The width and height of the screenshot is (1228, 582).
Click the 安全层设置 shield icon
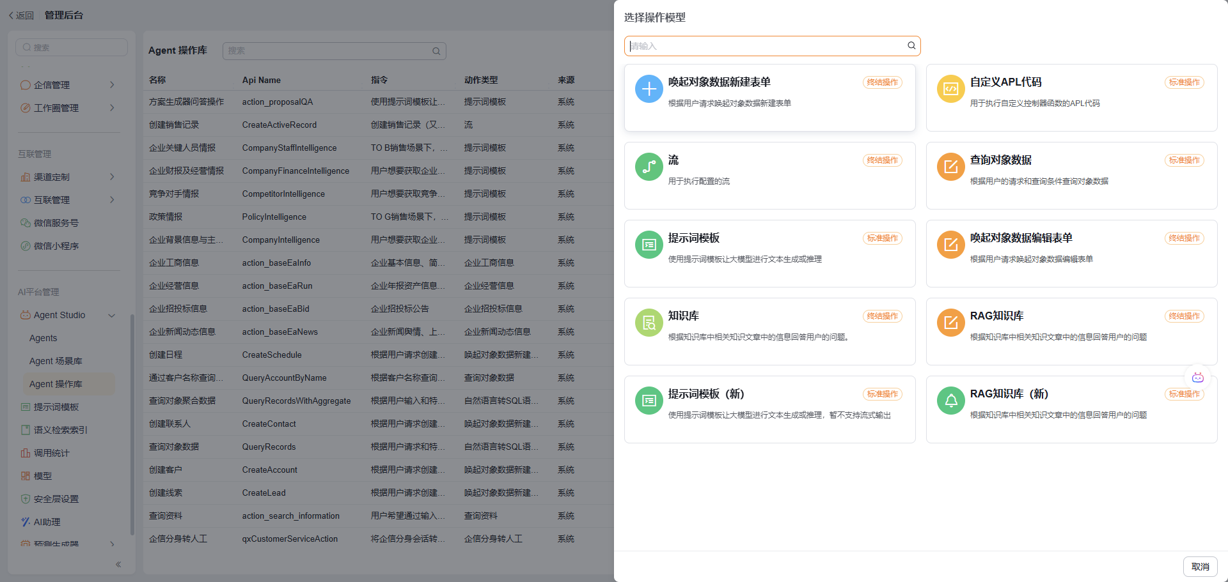pyautogui.click(x=26, y=499)
